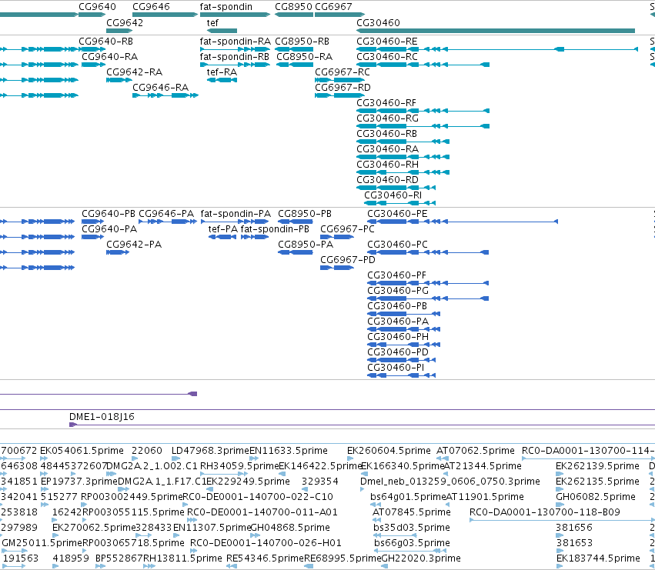Click the RC0-DA0001-130700-118-B09 EST label
This screenshot has height=570, width=655.
tap(545, 512)
